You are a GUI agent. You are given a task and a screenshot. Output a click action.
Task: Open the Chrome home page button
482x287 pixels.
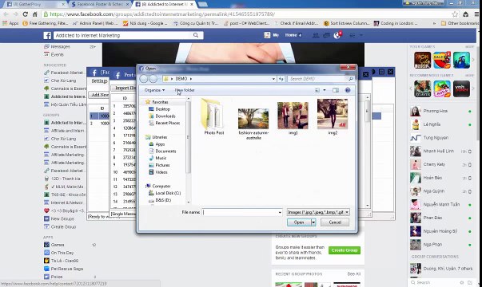point(34,14)
